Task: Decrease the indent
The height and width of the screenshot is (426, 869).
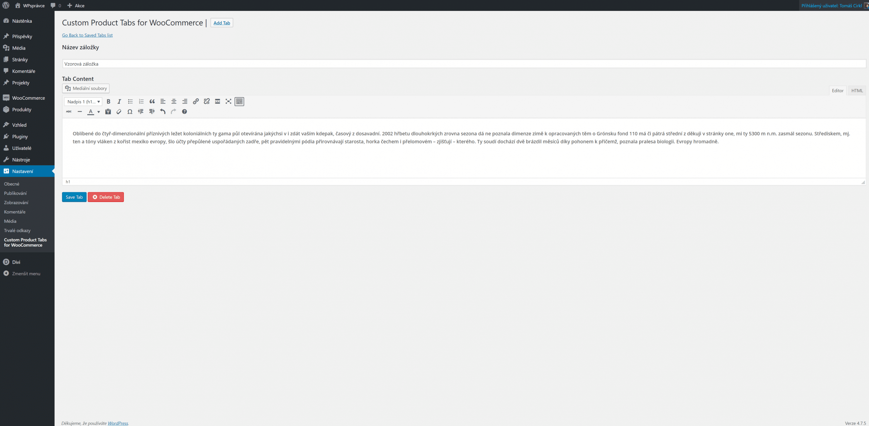Action: [141, 112]
